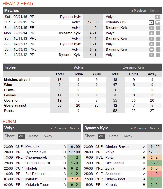Open info icon for 19/04/15 match
Viewport: 163px width, 189px height.
point(158,28)
